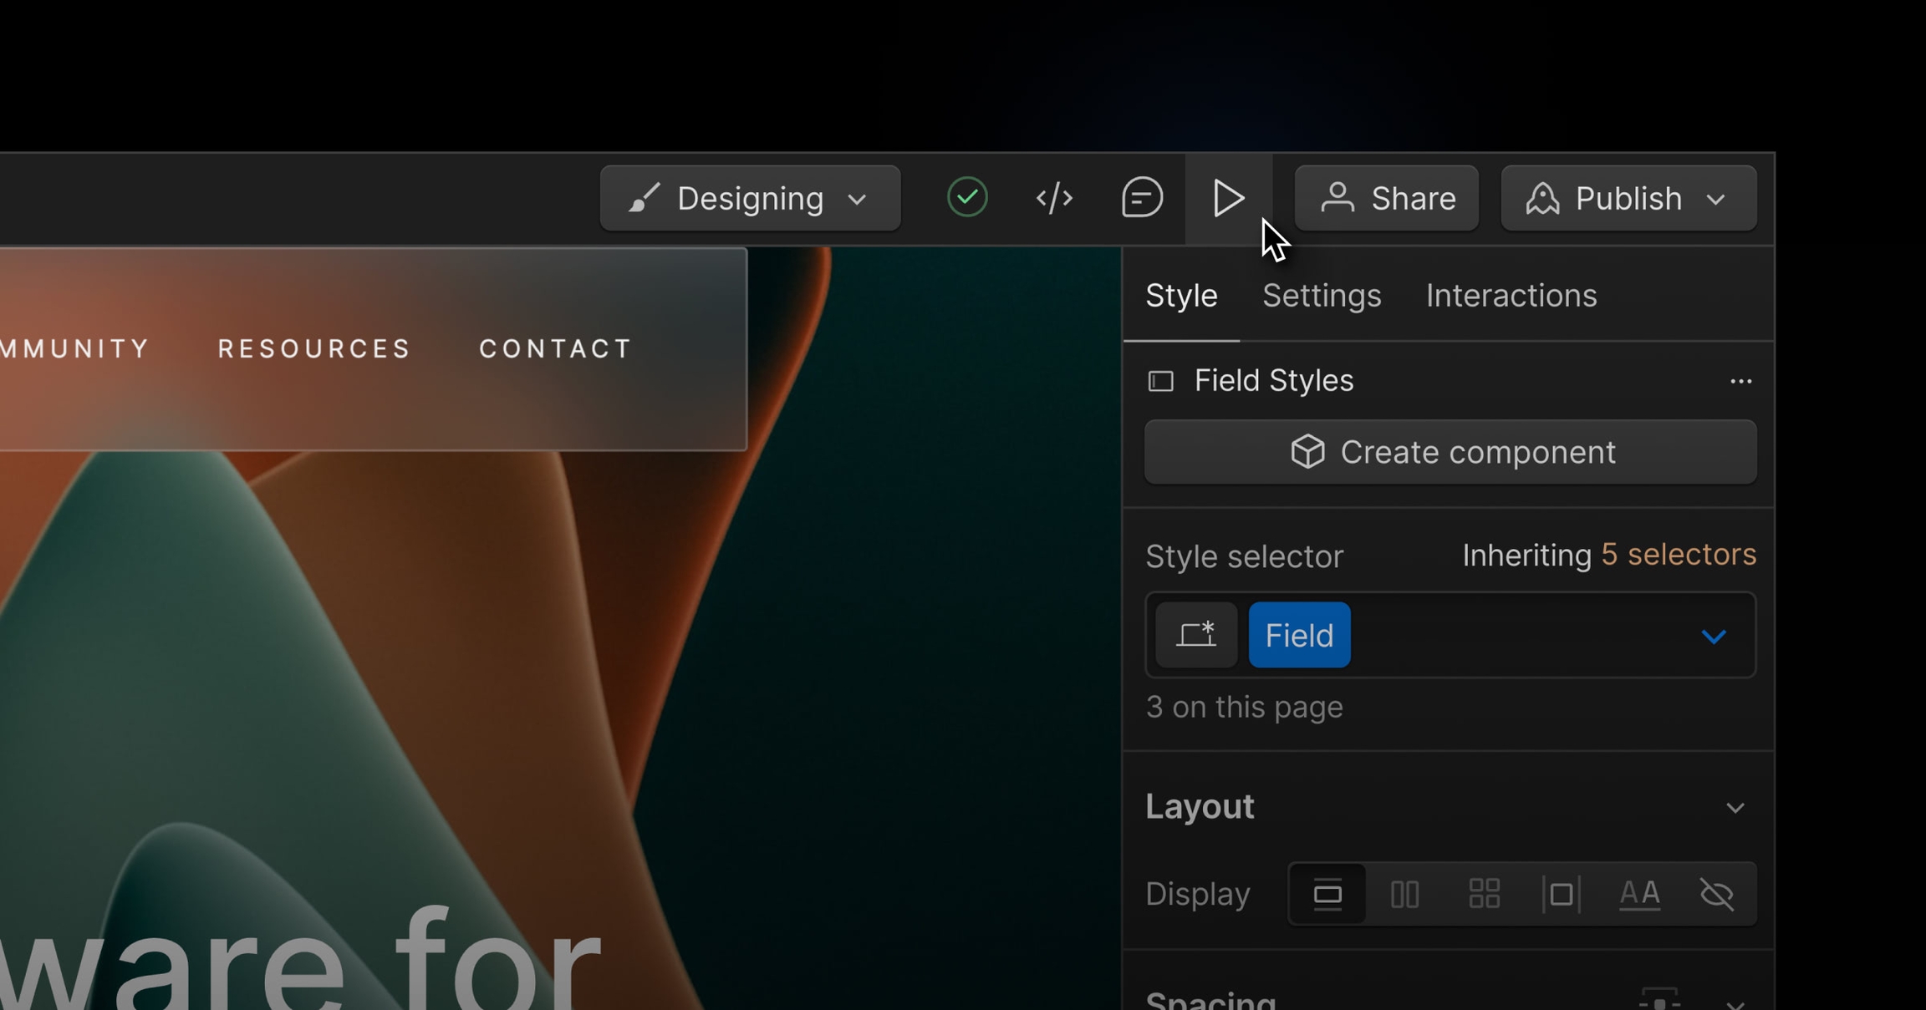Click the selector state icon beside Field
The height and width of the screenshot is (1010, 1926).
pyautogui.click(x=1196, y=636)
